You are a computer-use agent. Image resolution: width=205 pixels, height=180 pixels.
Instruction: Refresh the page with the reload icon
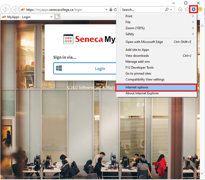point(115,10)
